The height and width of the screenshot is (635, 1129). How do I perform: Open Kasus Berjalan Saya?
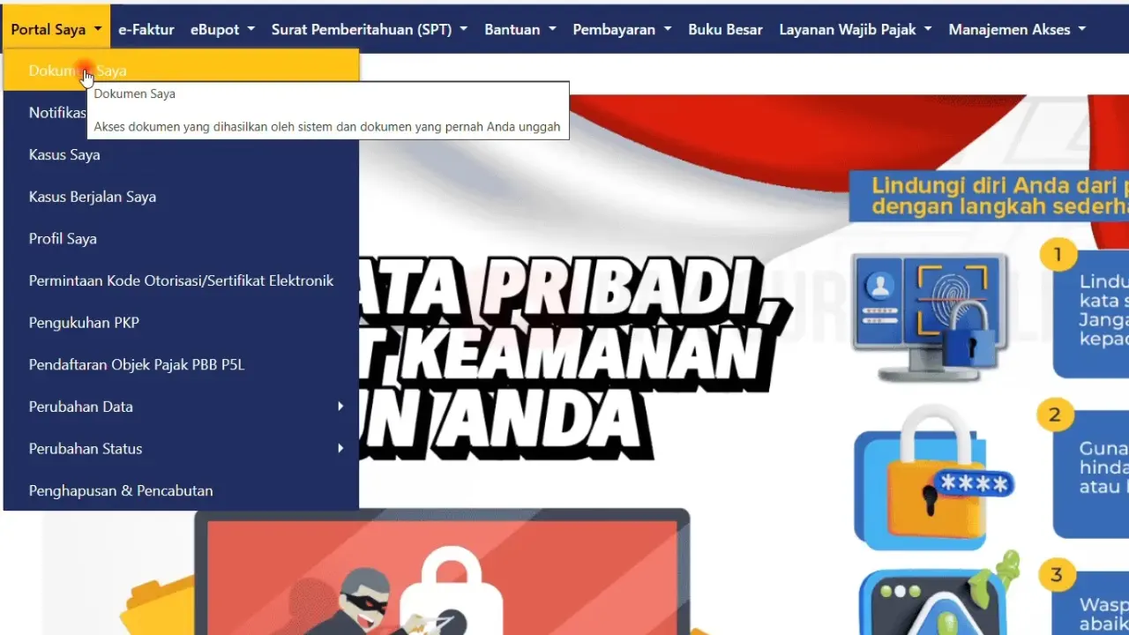(93, 196)
